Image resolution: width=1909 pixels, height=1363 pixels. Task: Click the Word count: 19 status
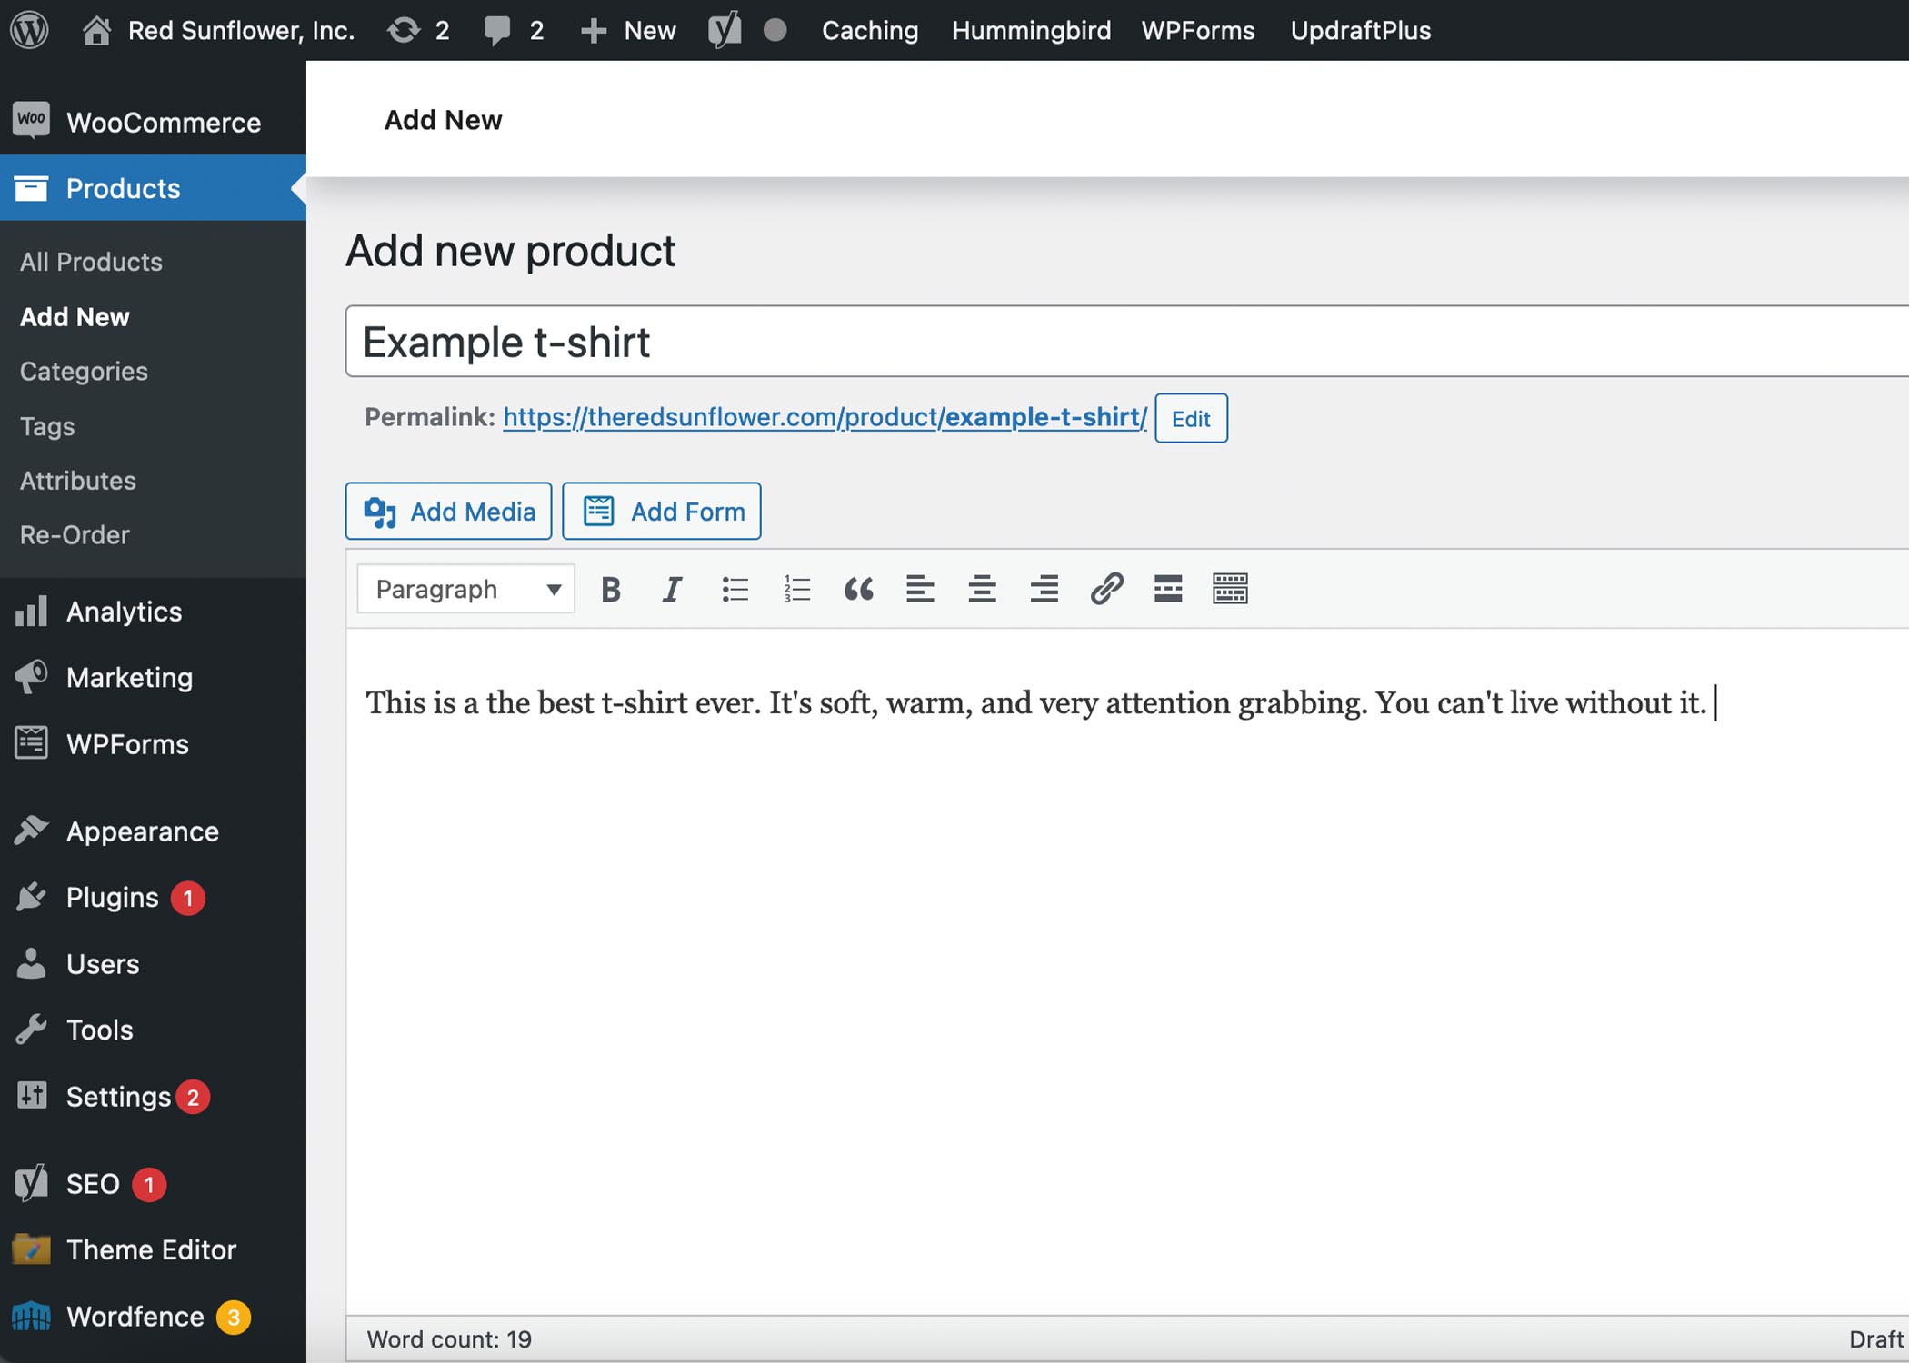point(449,1338)
